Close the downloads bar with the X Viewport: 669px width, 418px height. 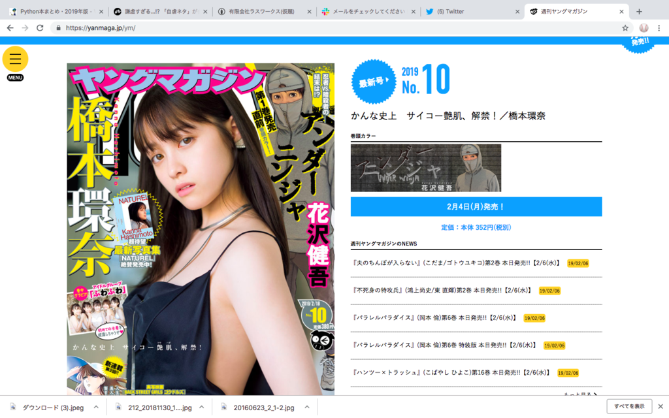tap(661, 406)
